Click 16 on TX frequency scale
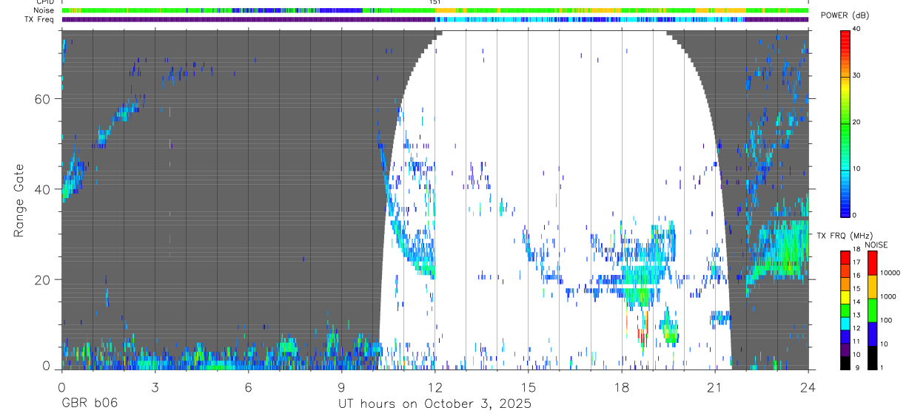This screenshot has height=419, width=909. coord(856,276)
